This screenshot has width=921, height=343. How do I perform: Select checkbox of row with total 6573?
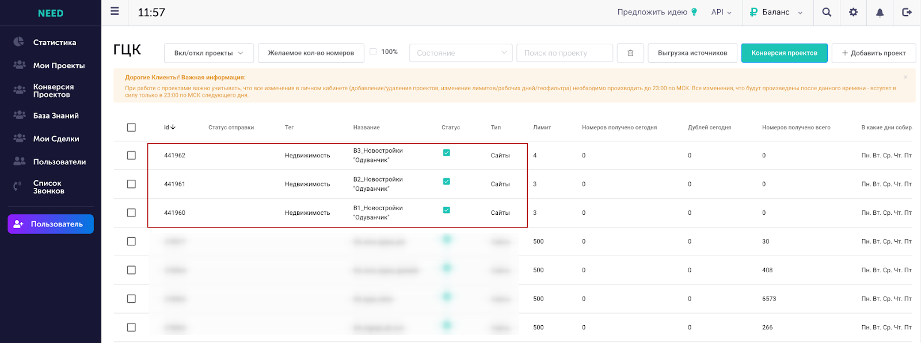point(131,299)
